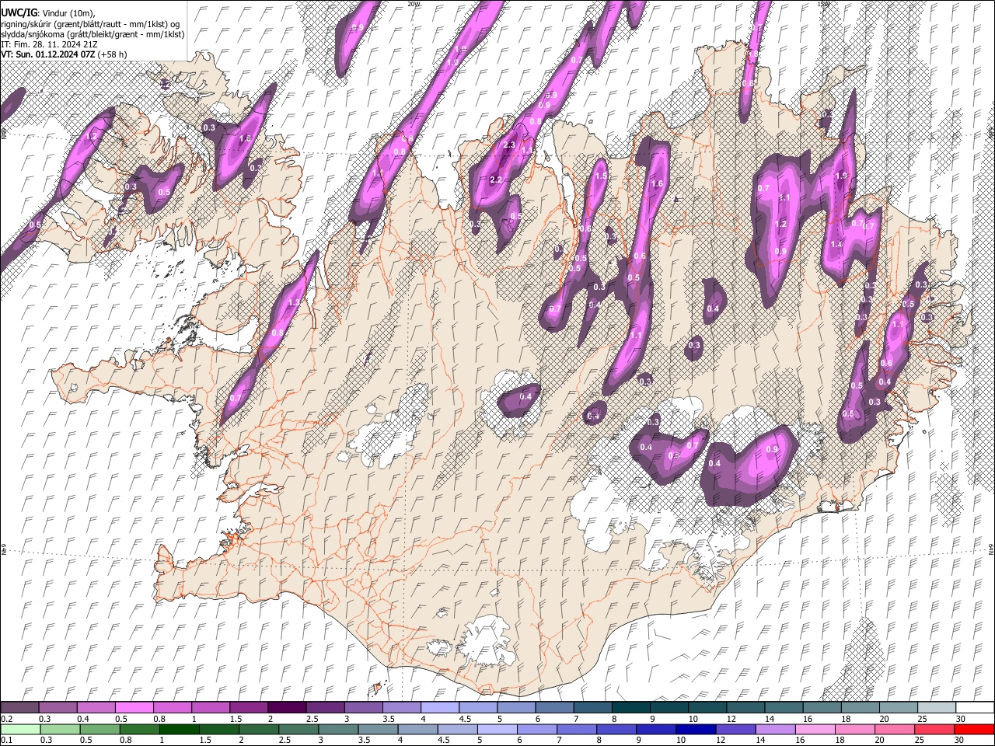995x746 pixels.
Task: Click the 'slydda/snjókoma' description line
Action: (93, 34)
